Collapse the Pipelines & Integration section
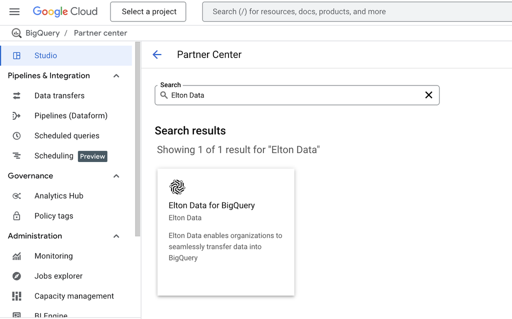 coord(116,76)
